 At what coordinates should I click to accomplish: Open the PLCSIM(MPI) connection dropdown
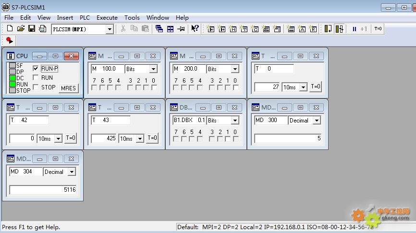pos(110,29)
